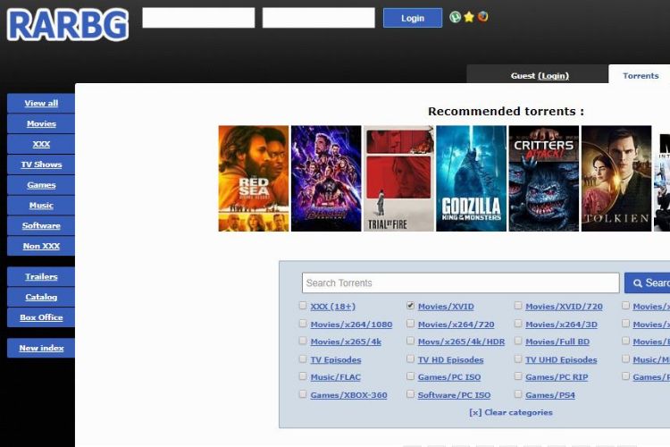Open the Critters Attack poster
The height and width of the screenshot is (447, 670).
coord(544,179)
